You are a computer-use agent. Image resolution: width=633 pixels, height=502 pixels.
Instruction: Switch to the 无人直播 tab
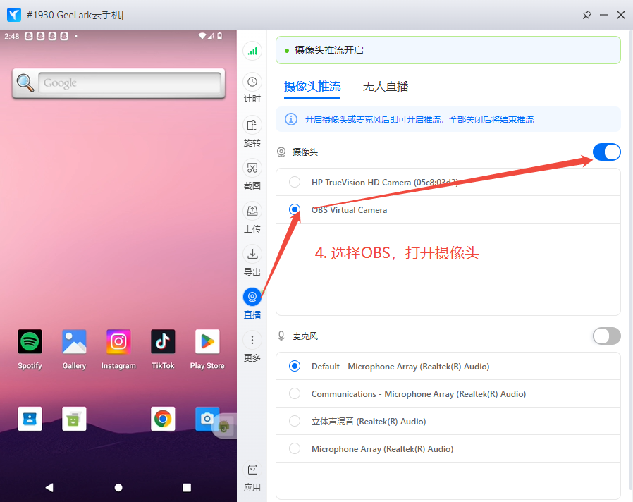385,87
